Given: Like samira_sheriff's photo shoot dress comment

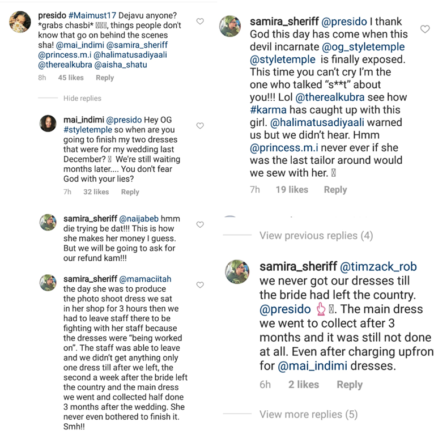Looking at the screenshot, I should click(199, 284).
